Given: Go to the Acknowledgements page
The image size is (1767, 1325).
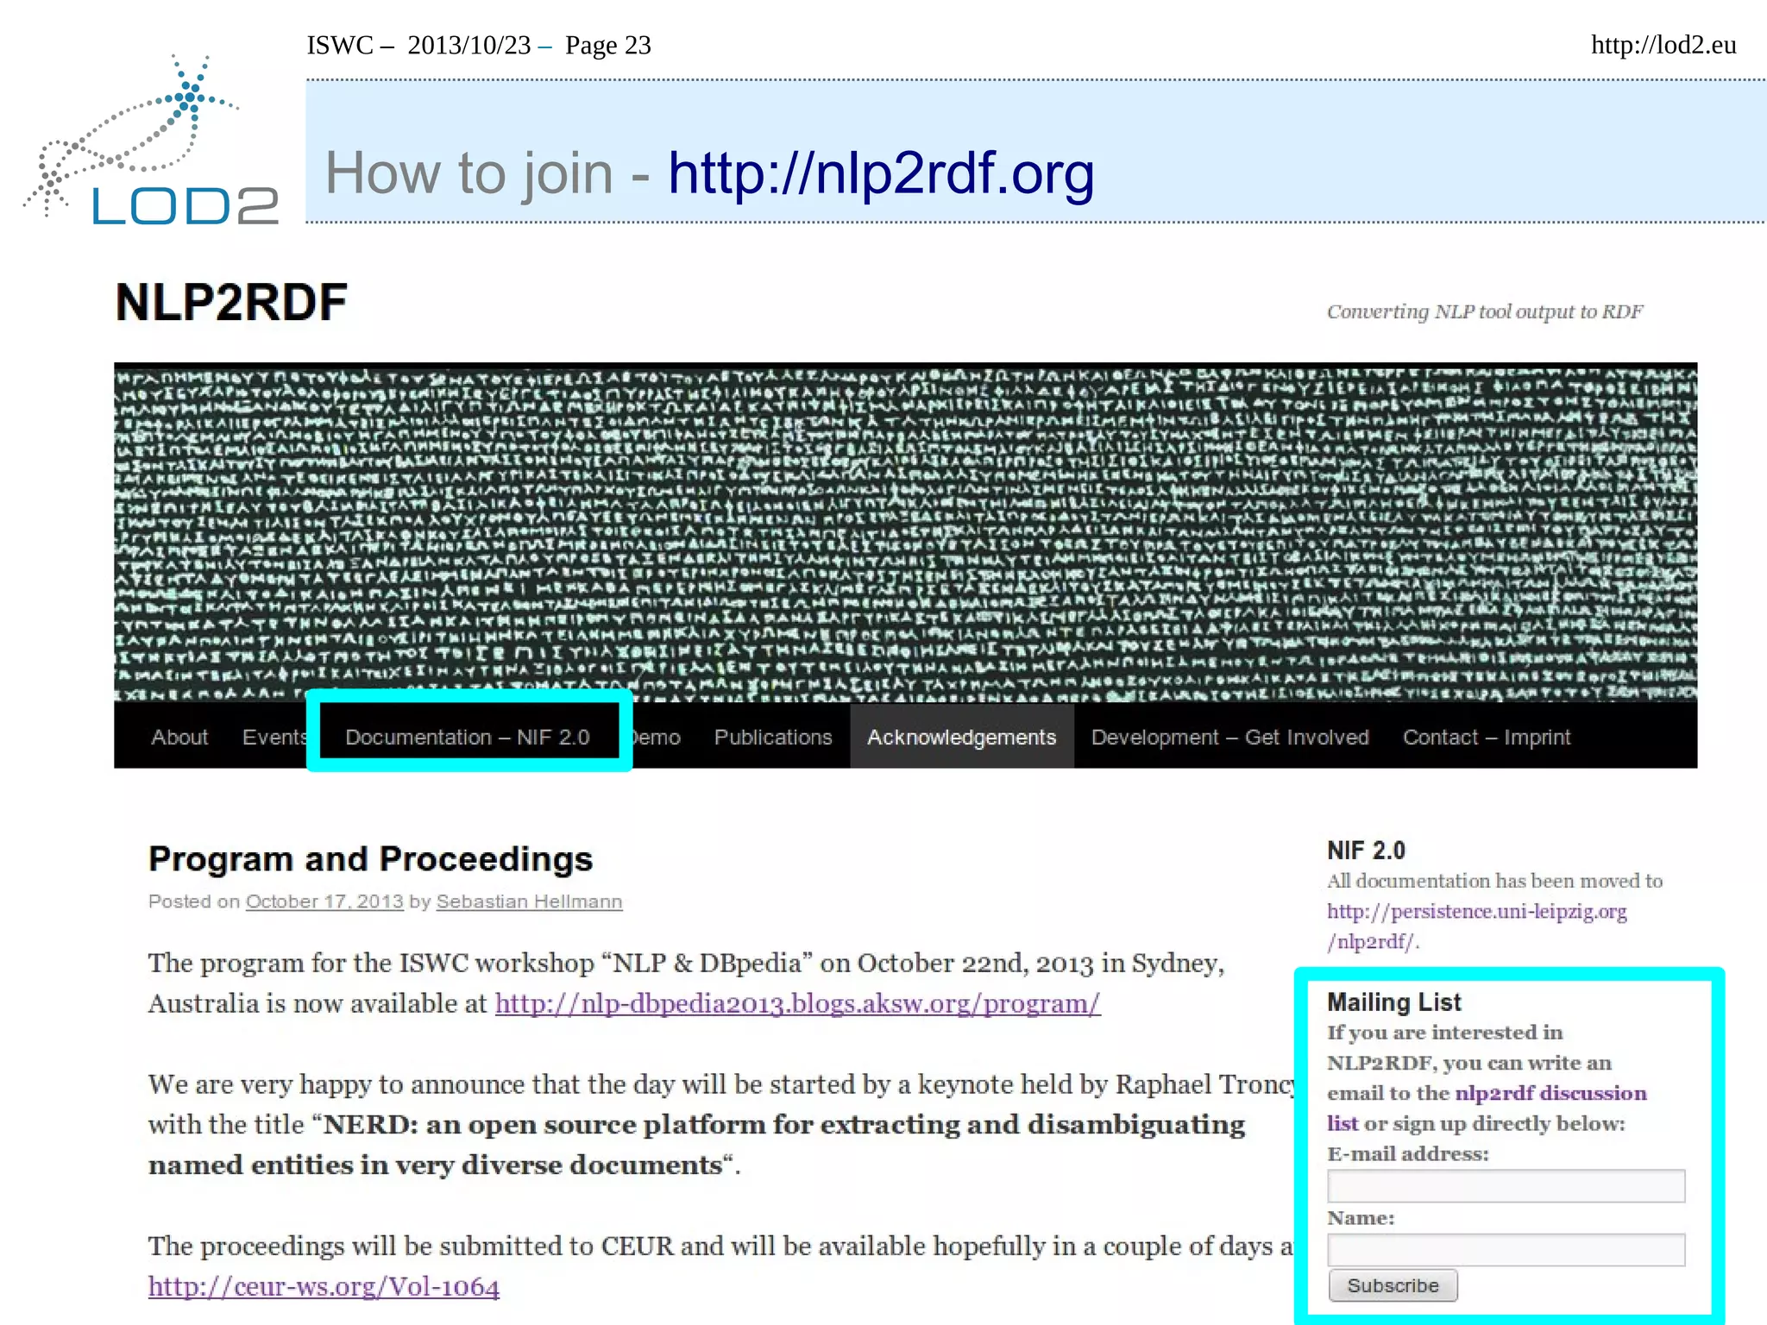Looking at the screenshot, I should tap(961, 738).
